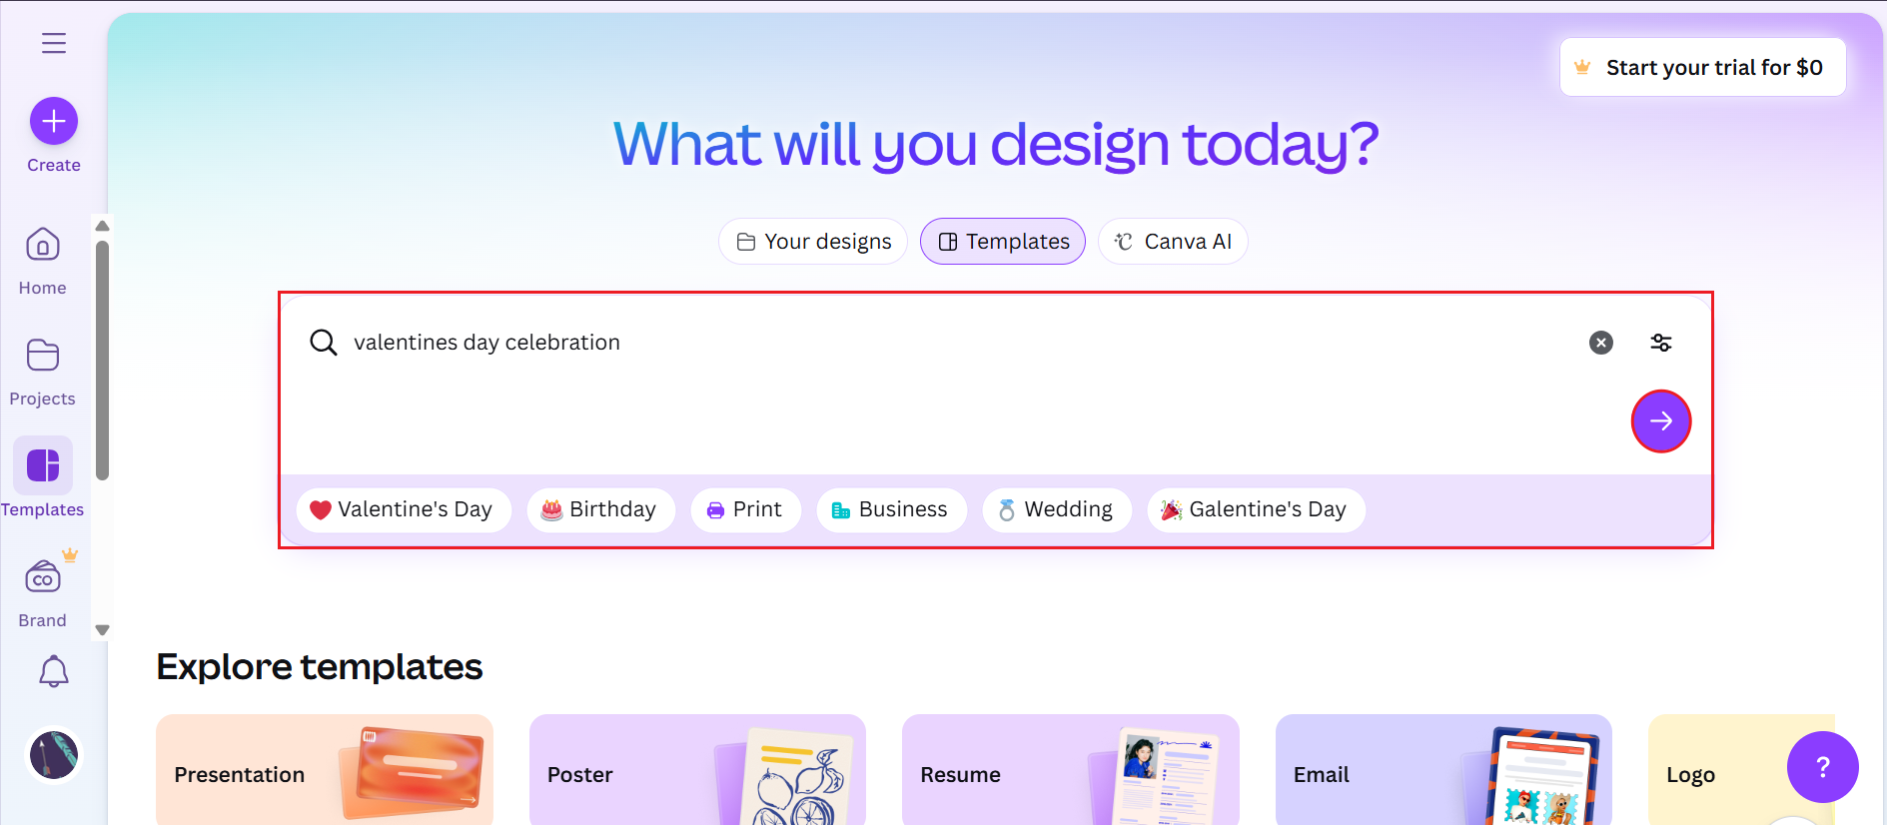This screenshot has width=1887, height=825.
Task: Clear the search field with the X icon
Action: [1601, 343]
